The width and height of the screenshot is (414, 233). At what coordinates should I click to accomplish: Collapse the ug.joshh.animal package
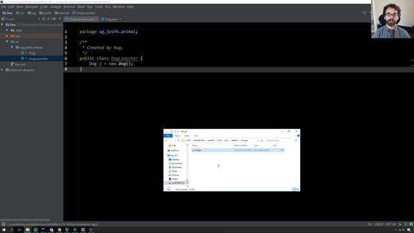(x=12, y=47)
